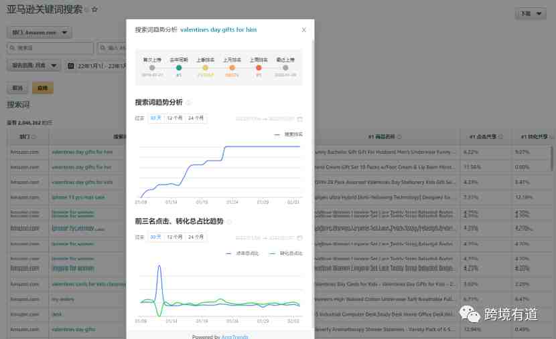Click the 12.18% conversion share cell

pyautogui.click(x=524, y=197)
